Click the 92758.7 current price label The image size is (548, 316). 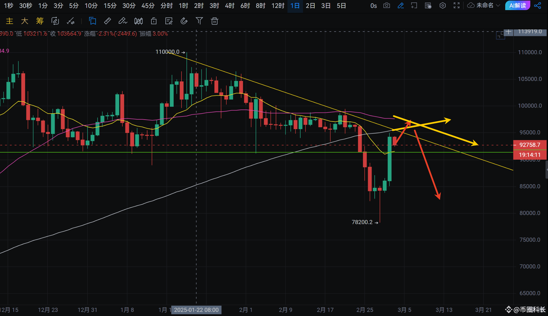[x=529, y=145]
